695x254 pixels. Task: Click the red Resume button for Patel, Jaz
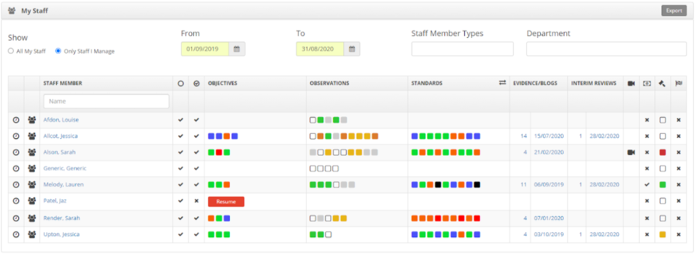pos(226,202)
